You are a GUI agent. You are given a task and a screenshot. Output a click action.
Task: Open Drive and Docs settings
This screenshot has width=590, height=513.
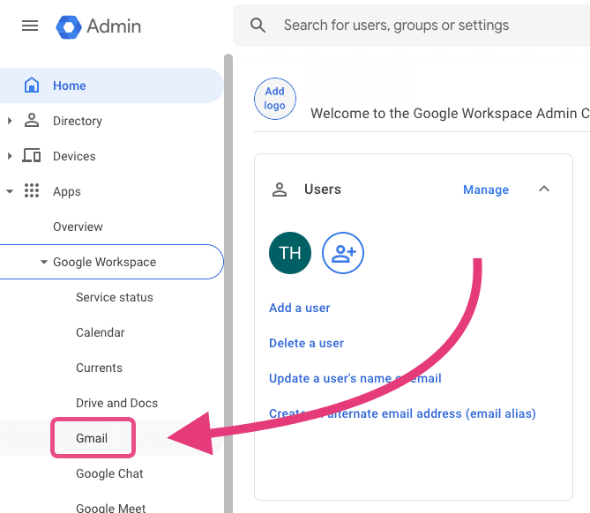pyautogui.click(x=116, y=403)
